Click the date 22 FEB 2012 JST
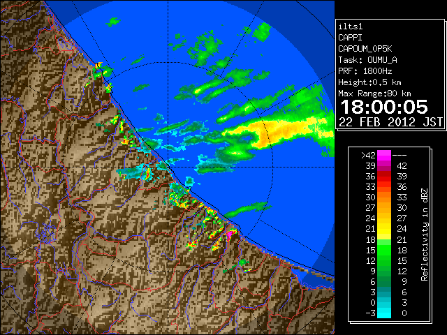 pos(390,122)
